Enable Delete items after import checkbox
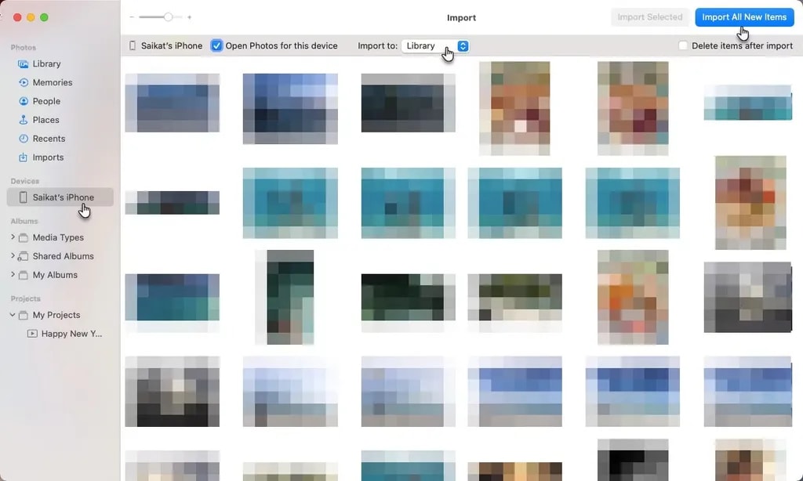This screenshot has width=803, height=481. 684,45
